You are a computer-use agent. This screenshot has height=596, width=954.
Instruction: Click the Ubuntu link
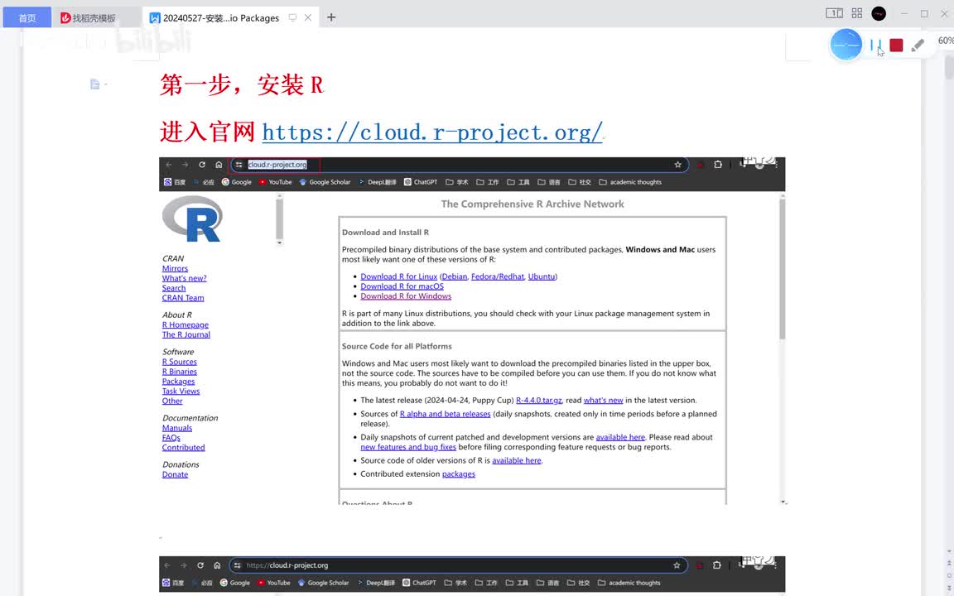point(541,276)
